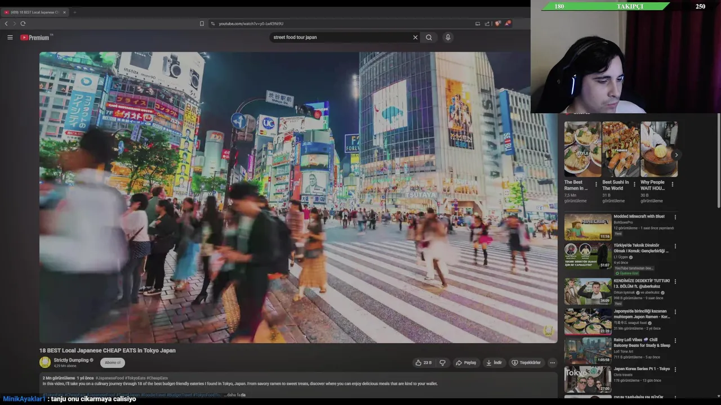
Task: Select the '18 BEST Local Japanese' browser tab
Action: coord(34,12)
